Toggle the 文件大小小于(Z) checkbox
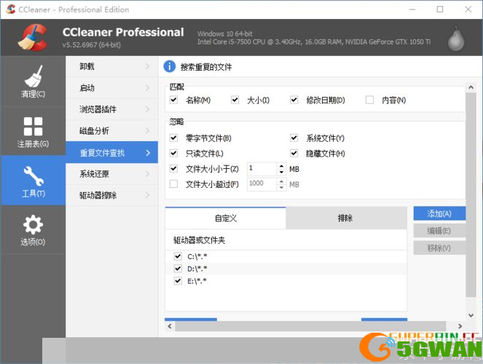The height and width of the screenshot is (364, 483). pos(173,168)
